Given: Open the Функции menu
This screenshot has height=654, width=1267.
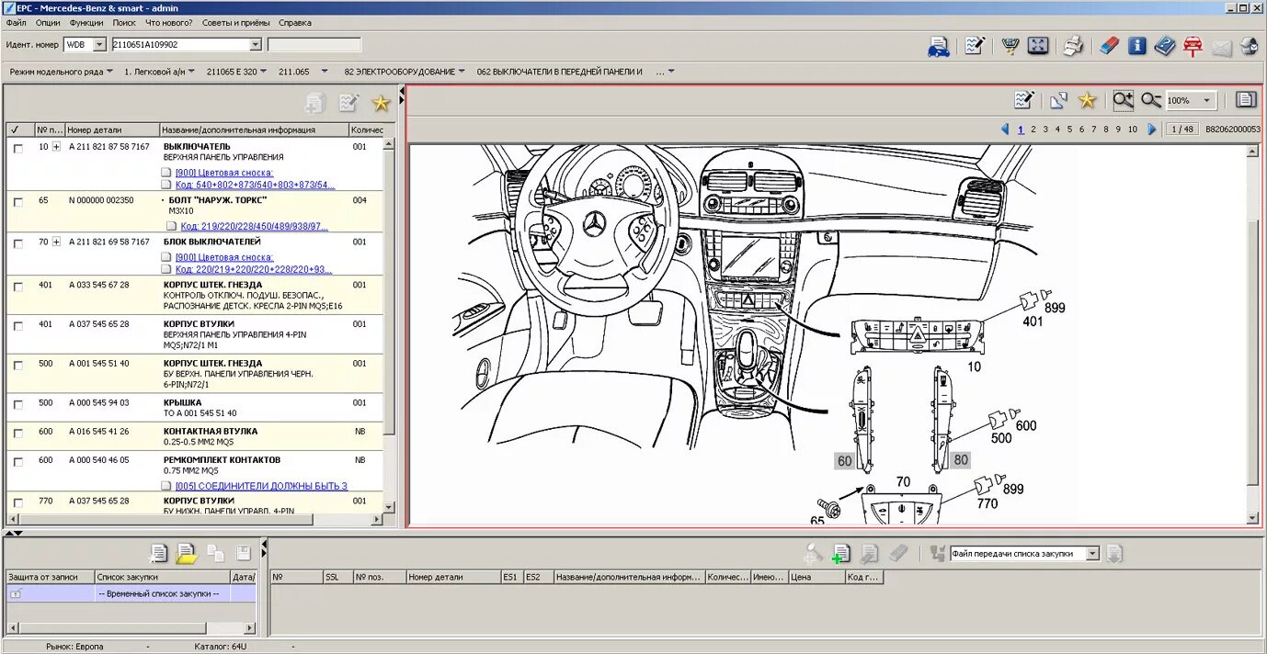Looking at the screenshot, I should point(86,22).
